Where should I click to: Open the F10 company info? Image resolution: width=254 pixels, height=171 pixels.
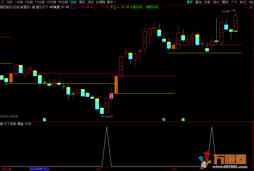[234, 2]
